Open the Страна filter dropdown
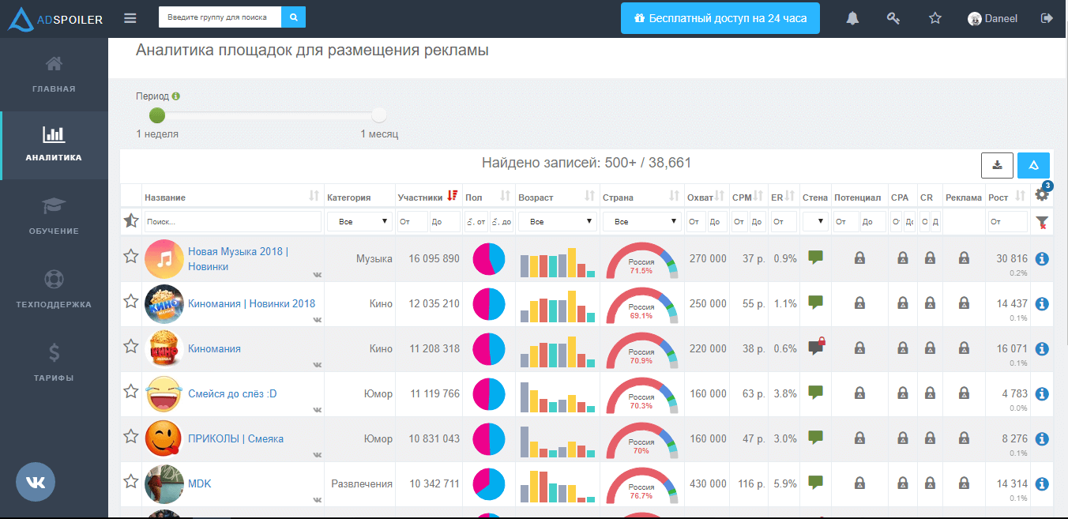 tap(641, 222)
